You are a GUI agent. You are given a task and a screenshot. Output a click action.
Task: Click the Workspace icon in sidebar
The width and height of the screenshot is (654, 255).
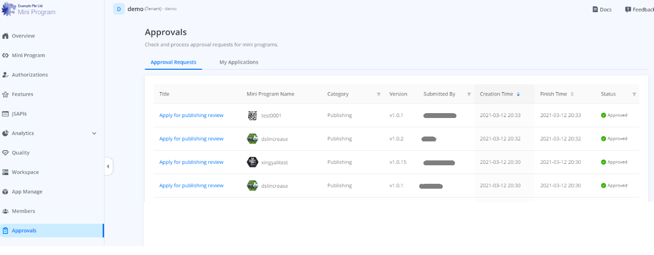tap(5, 173)
